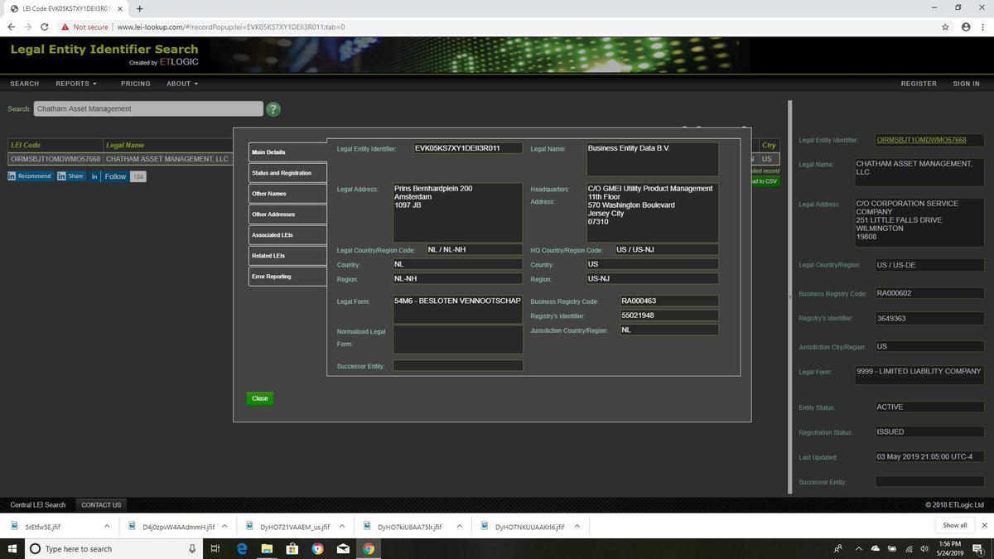Screen dimensions: 994x559
Task: Click the LinkedIn Recommend button
Action: click(30, 176)
